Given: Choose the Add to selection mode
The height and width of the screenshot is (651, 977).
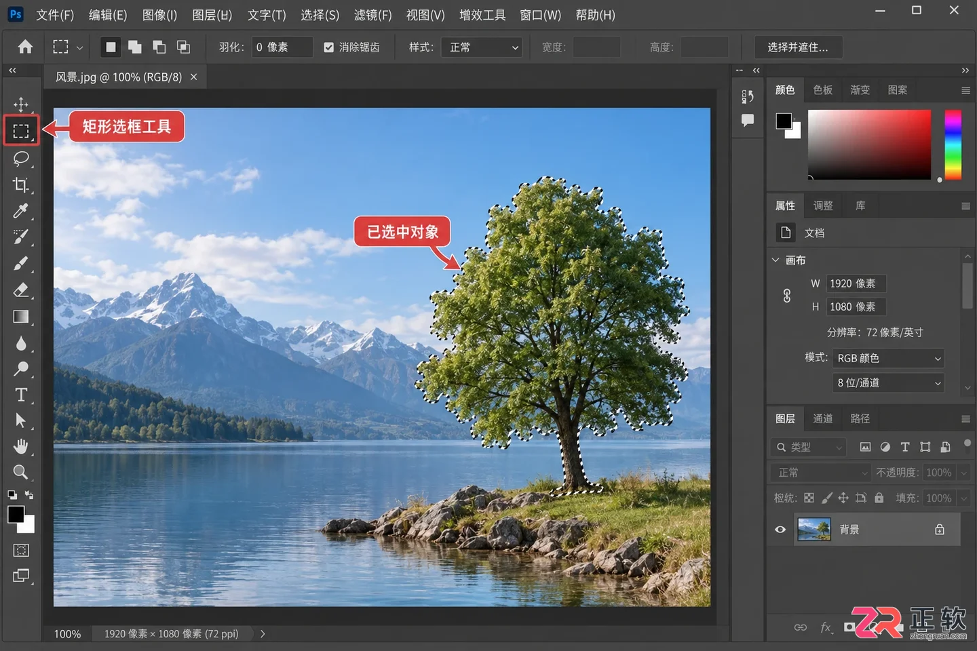Looking at the screenshot, I should (135, 47).
